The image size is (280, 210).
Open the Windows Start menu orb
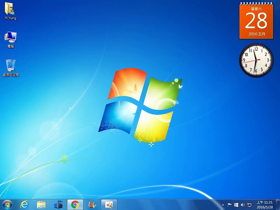[7, 205]
